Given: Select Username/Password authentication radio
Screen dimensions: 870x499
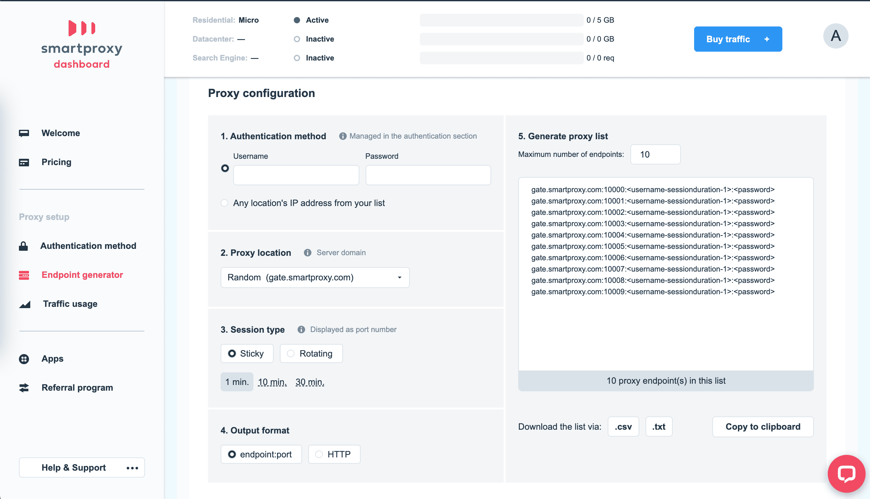Looking at the screenshot, I should coord(225,168).
